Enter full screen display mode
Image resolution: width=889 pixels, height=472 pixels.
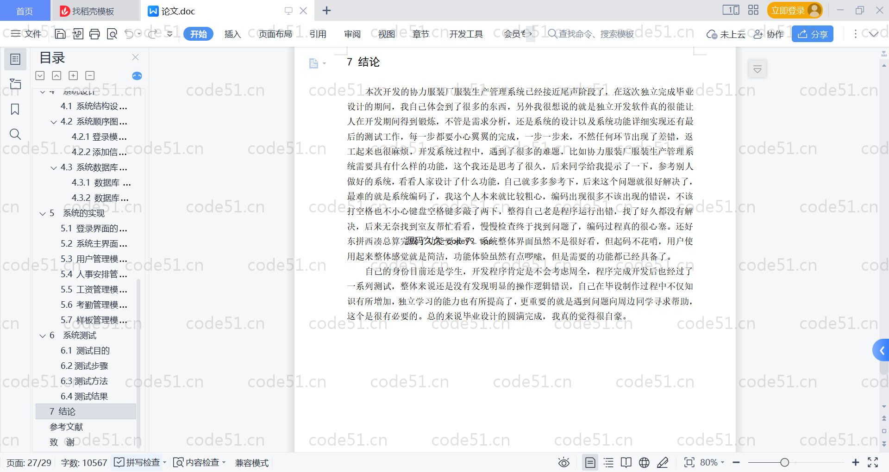(873, 462)
